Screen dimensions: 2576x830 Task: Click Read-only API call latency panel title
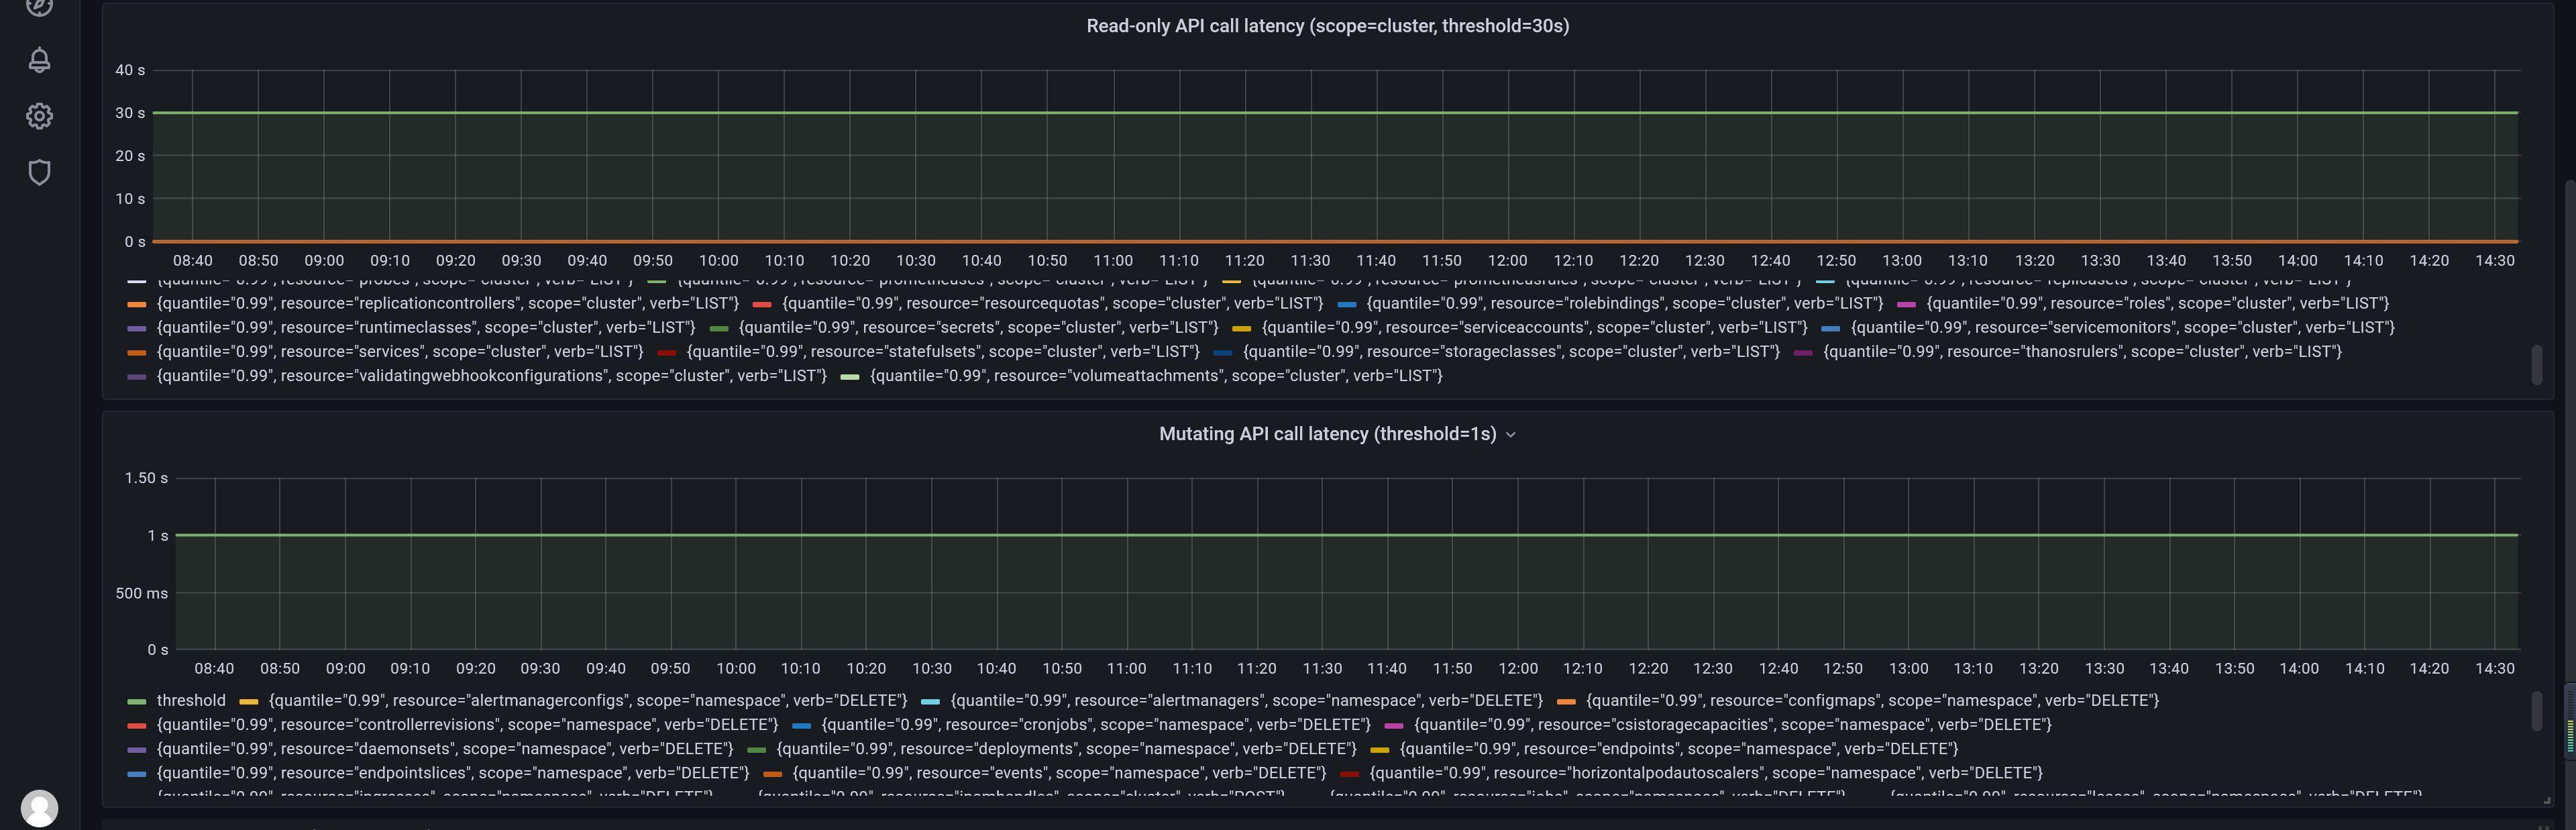click(x=1327, y=26)
